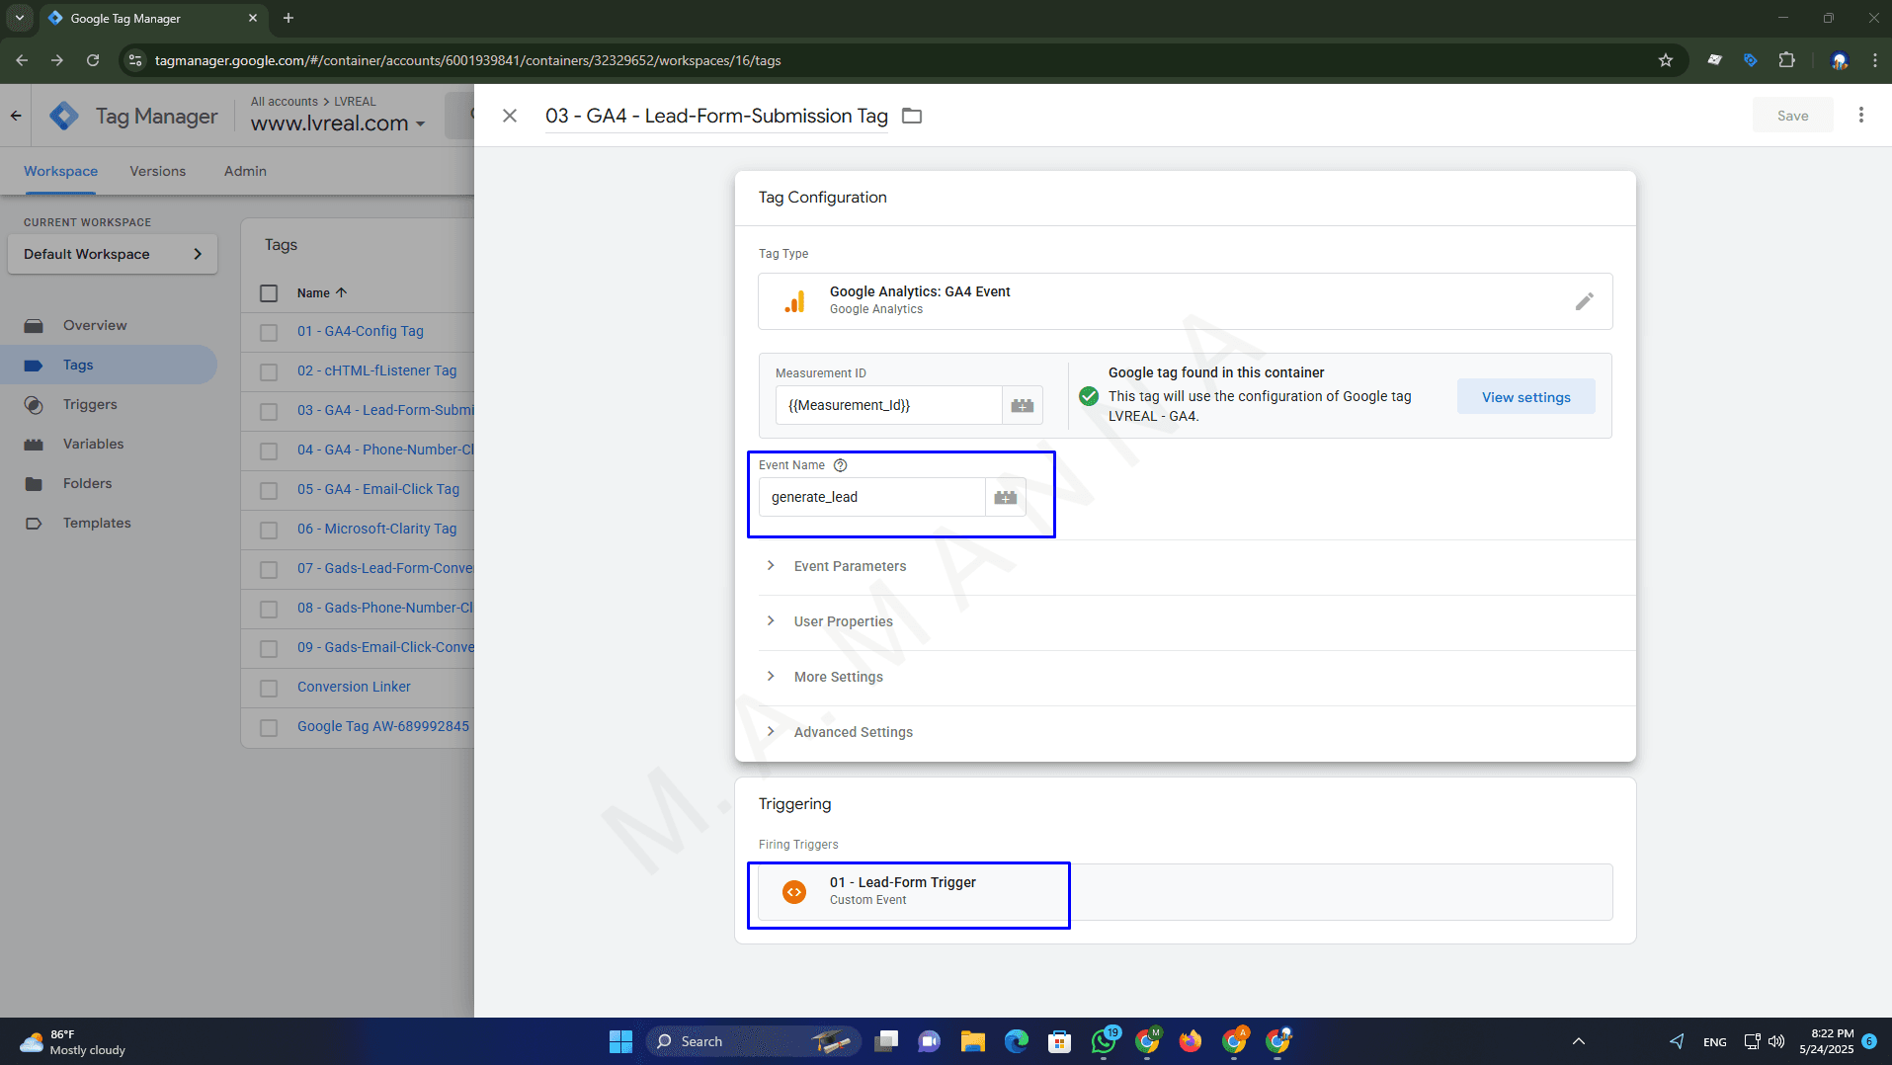The image size is (1892, 1065).
Task: Open variable picker next to Event Name field
Action: 1005,497
